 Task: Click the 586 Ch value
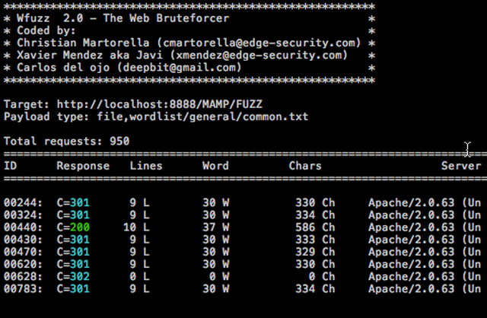pyautogui.click(x=315, y=227)
